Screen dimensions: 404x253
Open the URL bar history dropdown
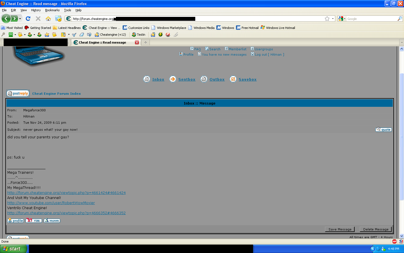pos(333,19)
